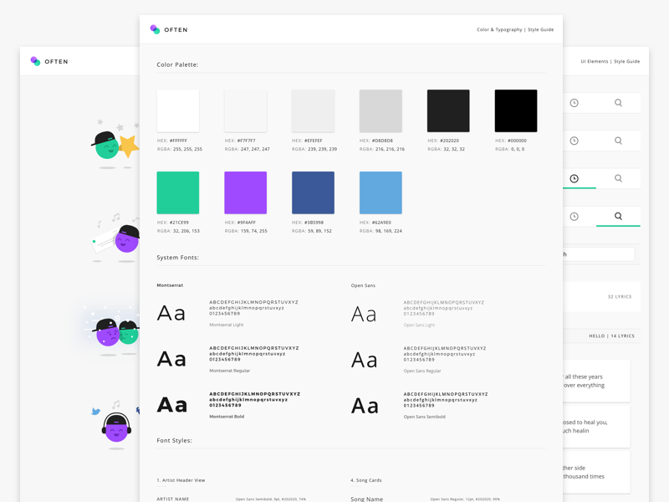Click the large Montserrat Bold 'Aa' sample
The width and height of the screenshot is (669, 502).
[172, 405]
